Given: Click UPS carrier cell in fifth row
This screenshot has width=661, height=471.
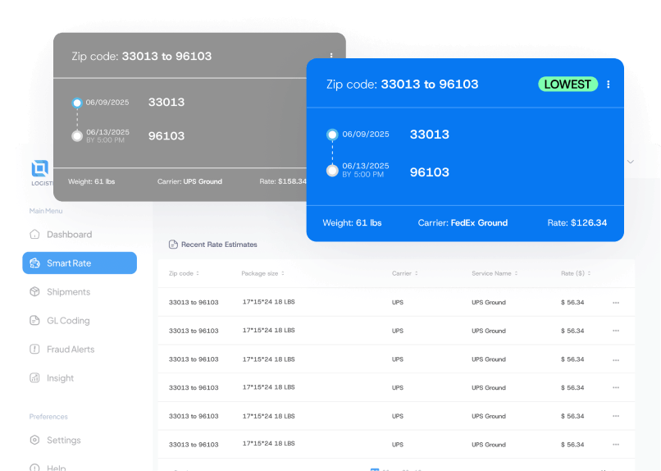Looking at the screenshot, I should click(x=398, y=416).
